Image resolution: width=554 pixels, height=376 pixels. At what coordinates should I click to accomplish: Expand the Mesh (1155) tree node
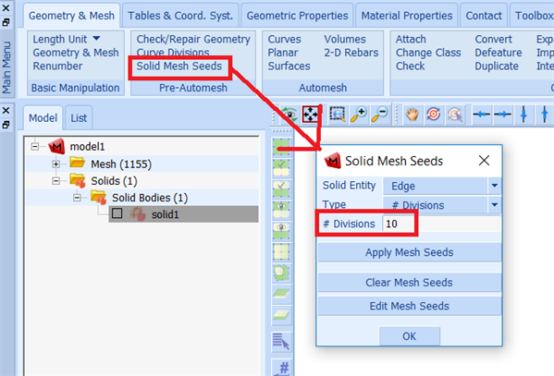55,164
